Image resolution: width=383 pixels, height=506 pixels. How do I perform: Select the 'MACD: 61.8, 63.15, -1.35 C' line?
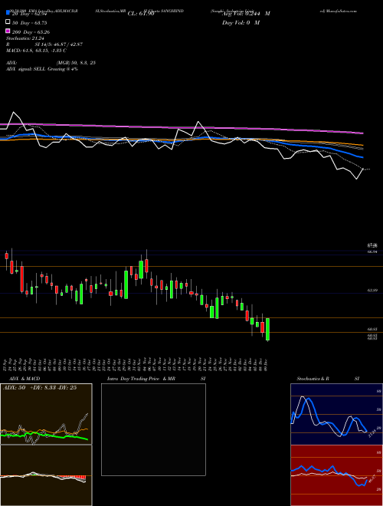pyautogui.click(x=36, y=51)
